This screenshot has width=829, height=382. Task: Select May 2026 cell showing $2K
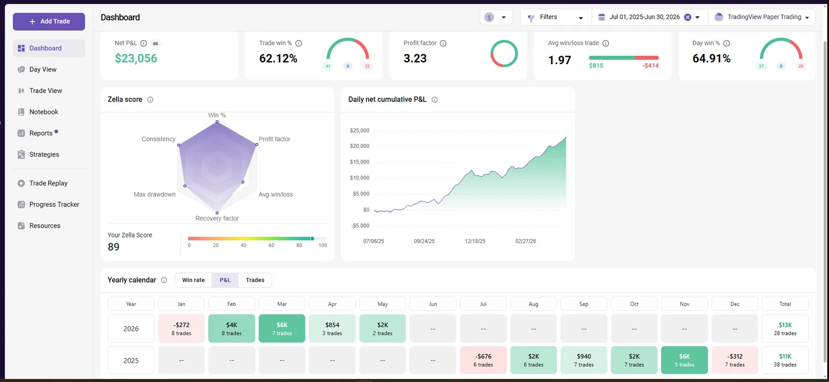tap(382, 329)
